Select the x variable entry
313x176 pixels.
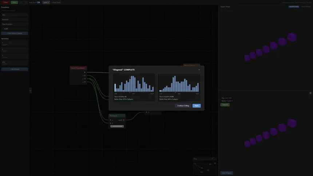[15, 43]
